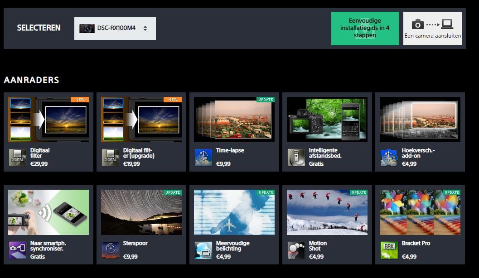Click the Intelligente afstandsbed. remote icon
479x278 pixels.
tap(296, 157)
